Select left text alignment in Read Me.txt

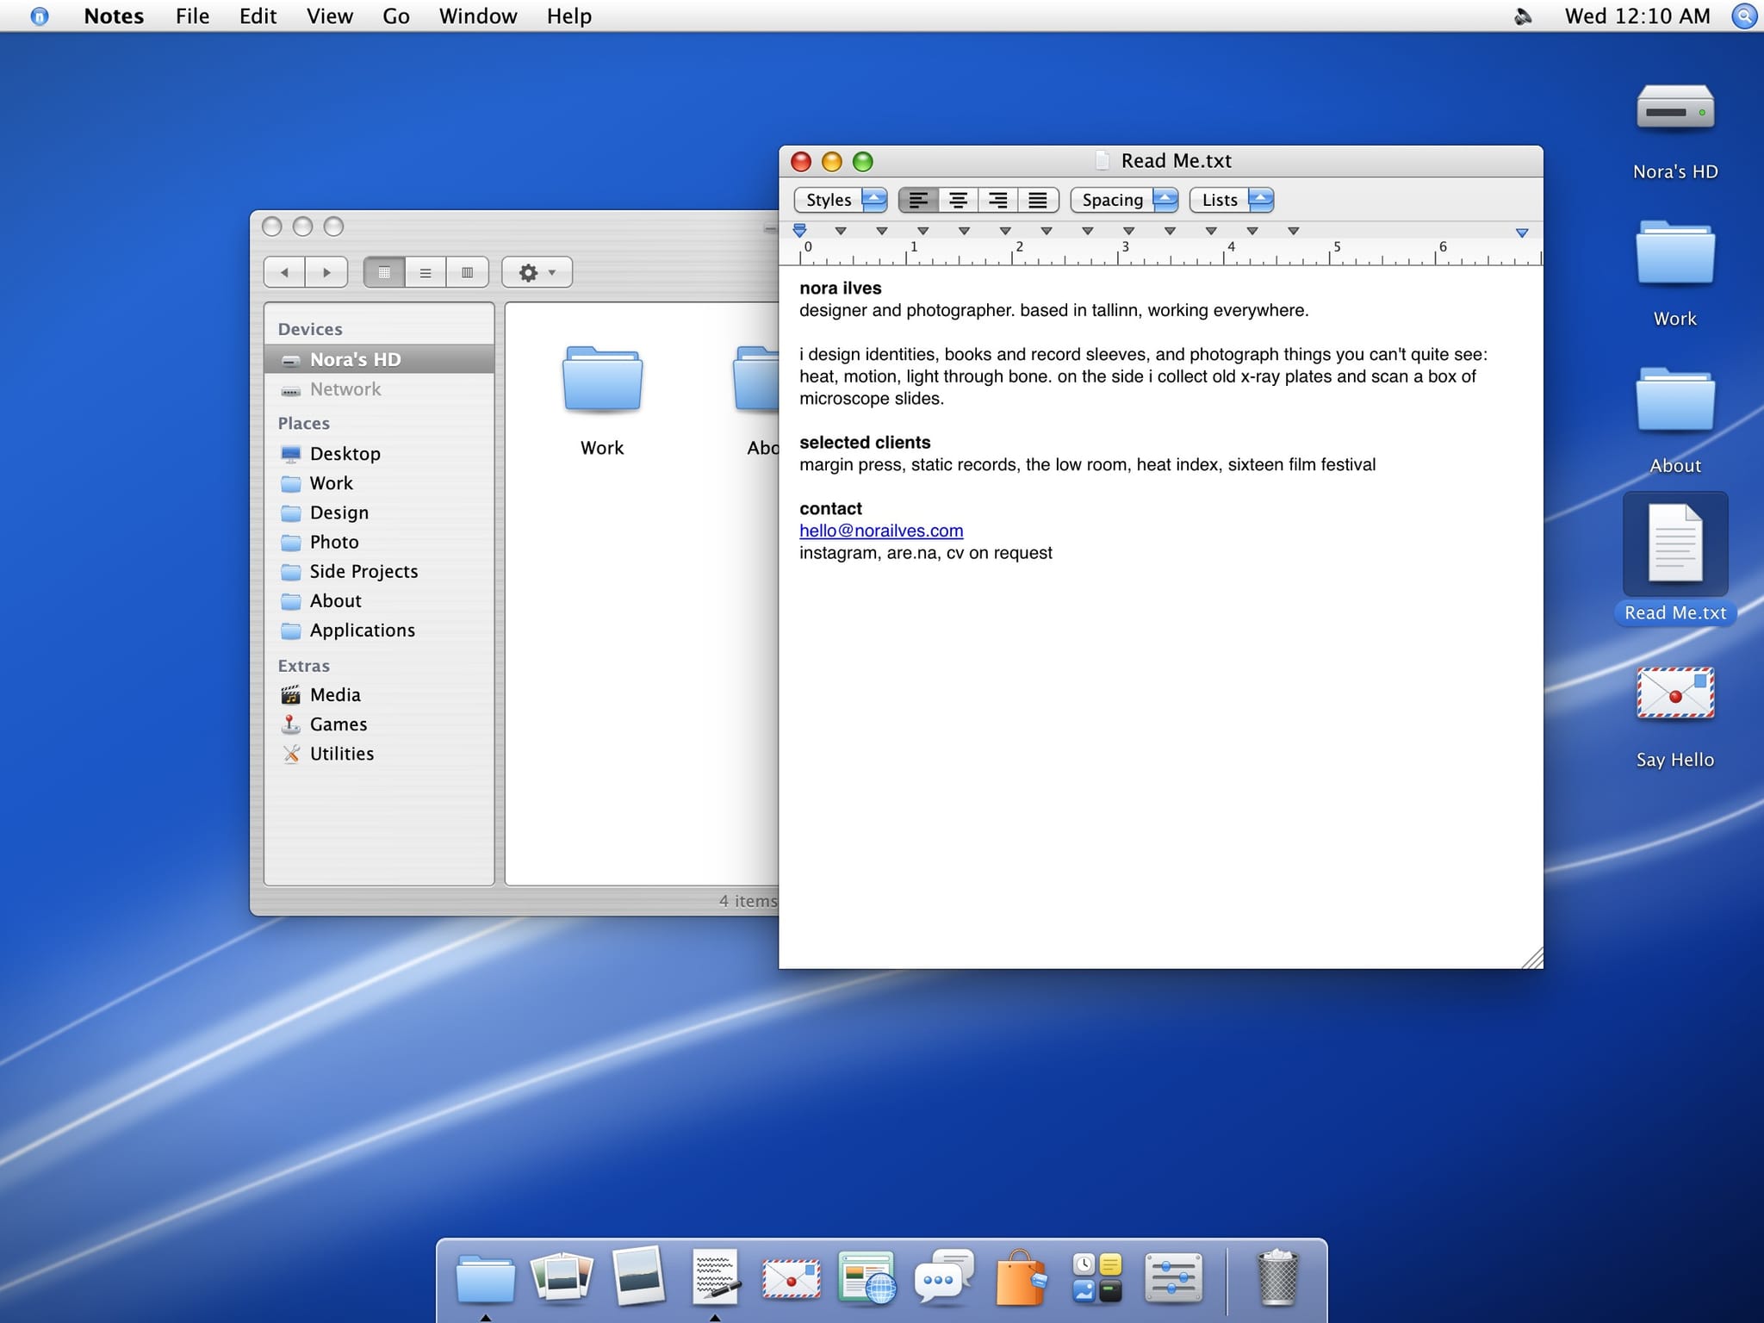[918, 200]
